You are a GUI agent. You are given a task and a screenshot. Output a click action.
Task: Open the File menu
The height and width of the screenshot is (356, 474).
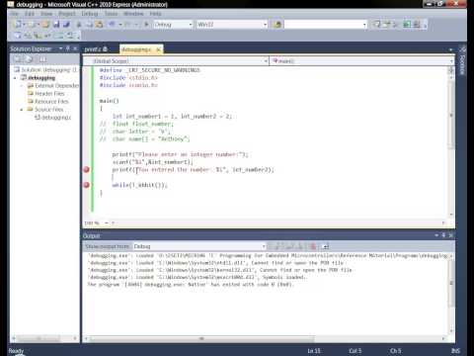click(14, 14)
